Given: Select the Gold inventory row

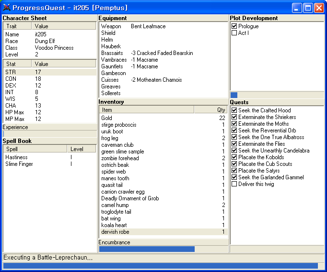Looking at the screenshot, I should (163, 118).
